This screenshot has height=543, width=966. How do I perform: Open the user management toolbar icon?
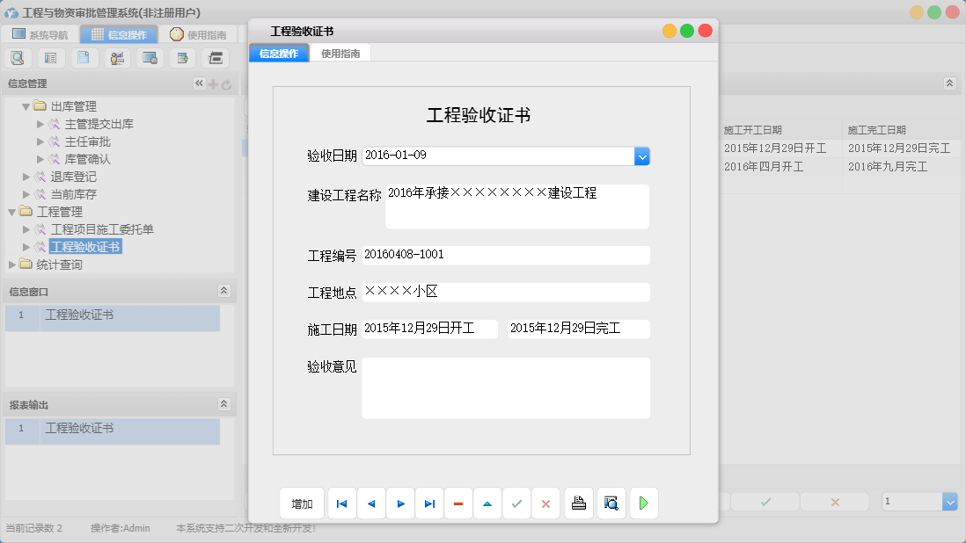click(117, 57)
